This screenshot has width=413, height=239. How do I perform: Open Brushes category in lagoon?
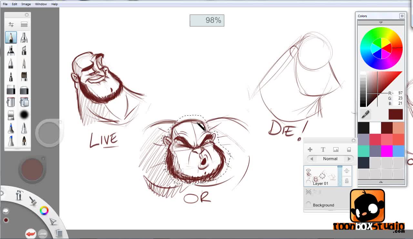coord(33,200)
